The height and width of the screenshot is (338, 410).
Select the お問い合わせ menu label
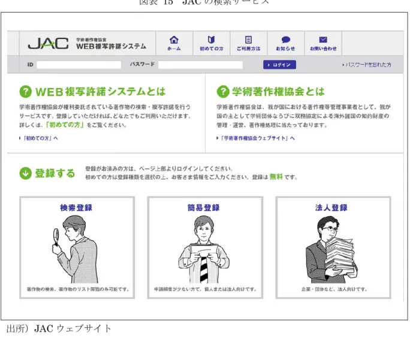(x=323, y=49)
